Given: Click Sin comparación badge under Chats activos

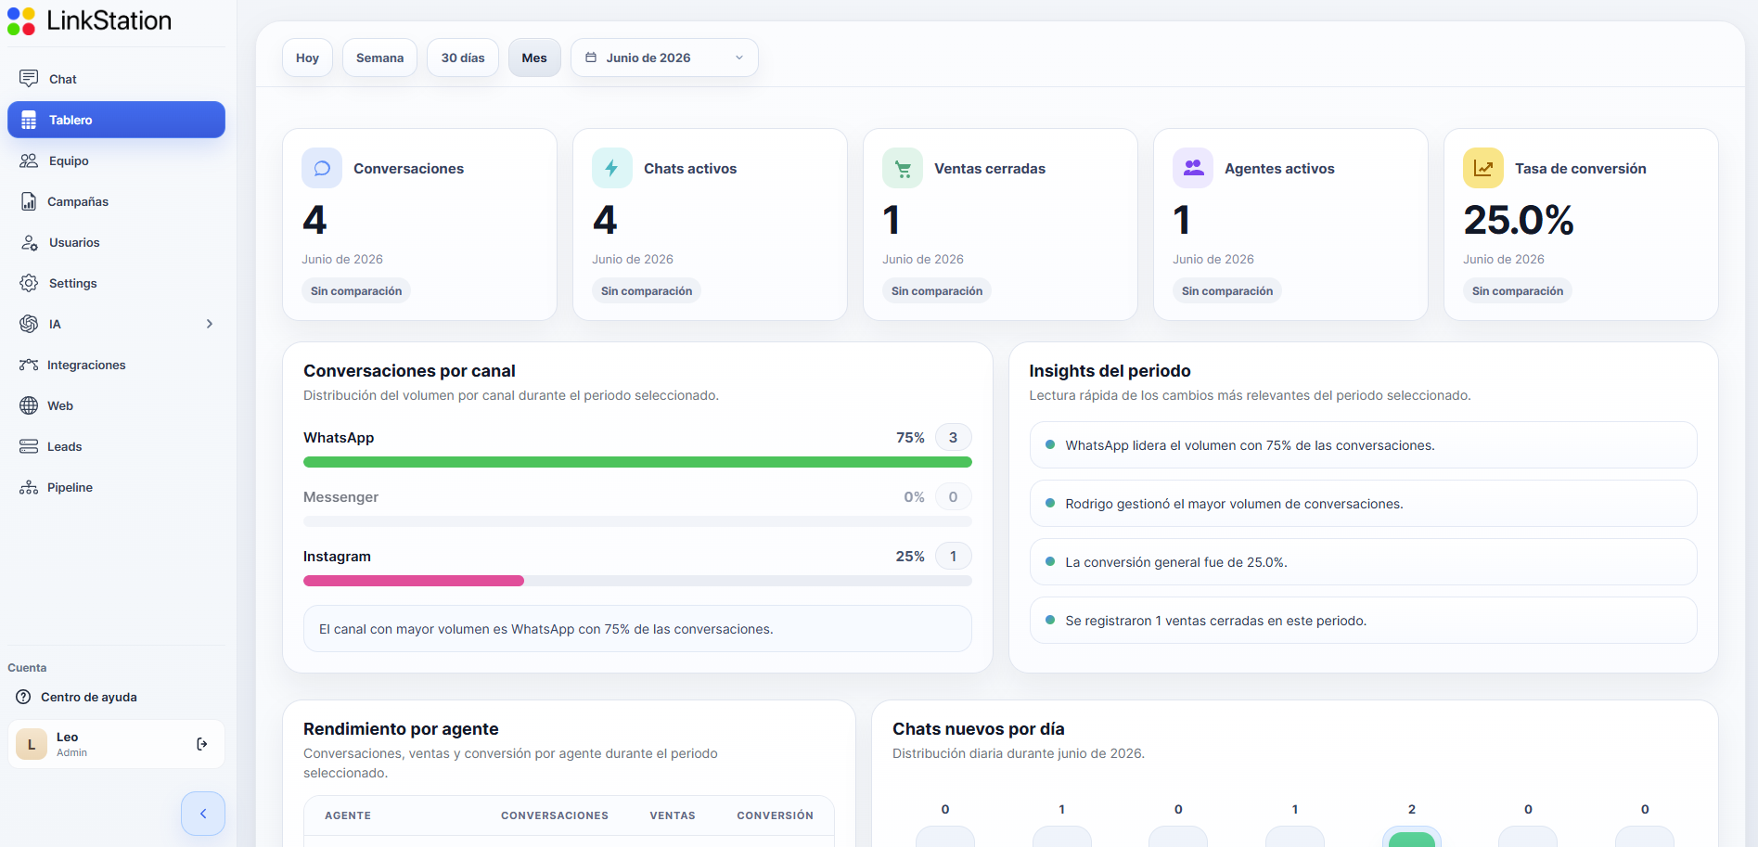Looking at the screenshot, I should (647, 290).
